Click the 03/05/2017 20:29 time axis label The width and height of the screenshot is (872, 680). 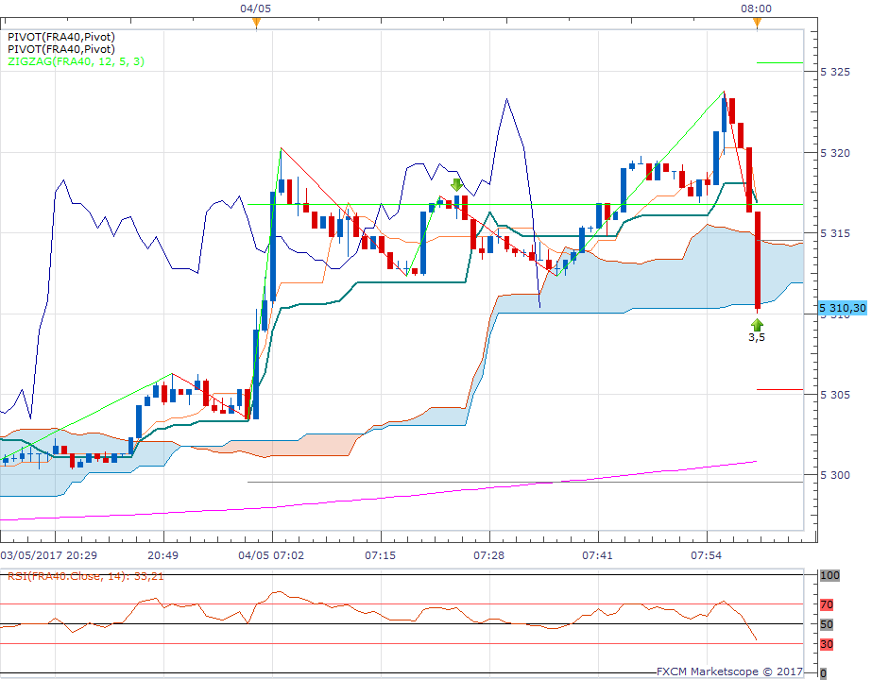point(49,555)
